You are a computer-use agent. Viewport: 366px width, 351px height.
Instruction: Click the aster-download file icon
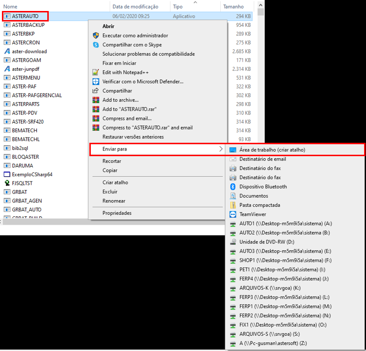7,51
